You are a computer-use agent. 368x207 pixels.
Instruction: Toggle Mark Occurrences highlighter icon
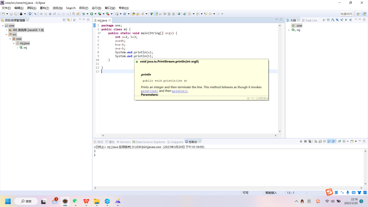tap(156, 14)
